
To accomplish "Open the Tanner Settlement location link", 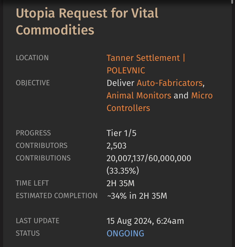I will (x=143, y=58).
